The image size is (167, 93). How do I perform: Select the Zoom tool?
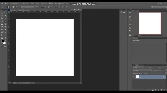pyautogui.click(x=5, y=38)
